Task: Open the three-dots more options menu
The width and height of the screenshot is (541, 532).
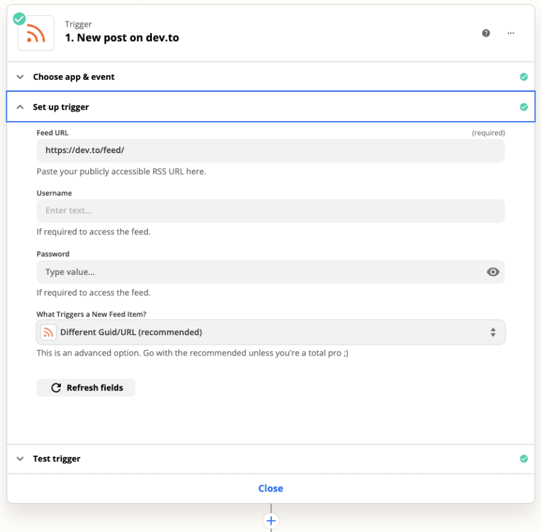Action: [511, 33]
